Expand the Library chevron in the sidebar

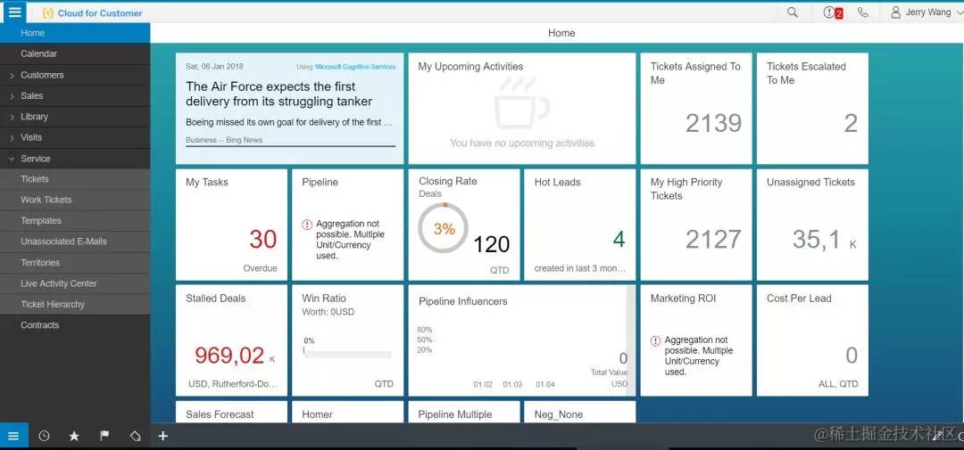[12, 118]
